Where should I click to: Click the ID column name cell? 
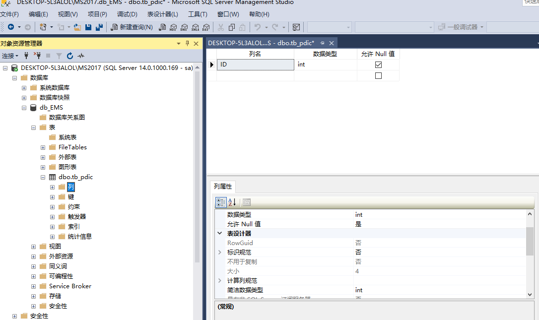256,64
